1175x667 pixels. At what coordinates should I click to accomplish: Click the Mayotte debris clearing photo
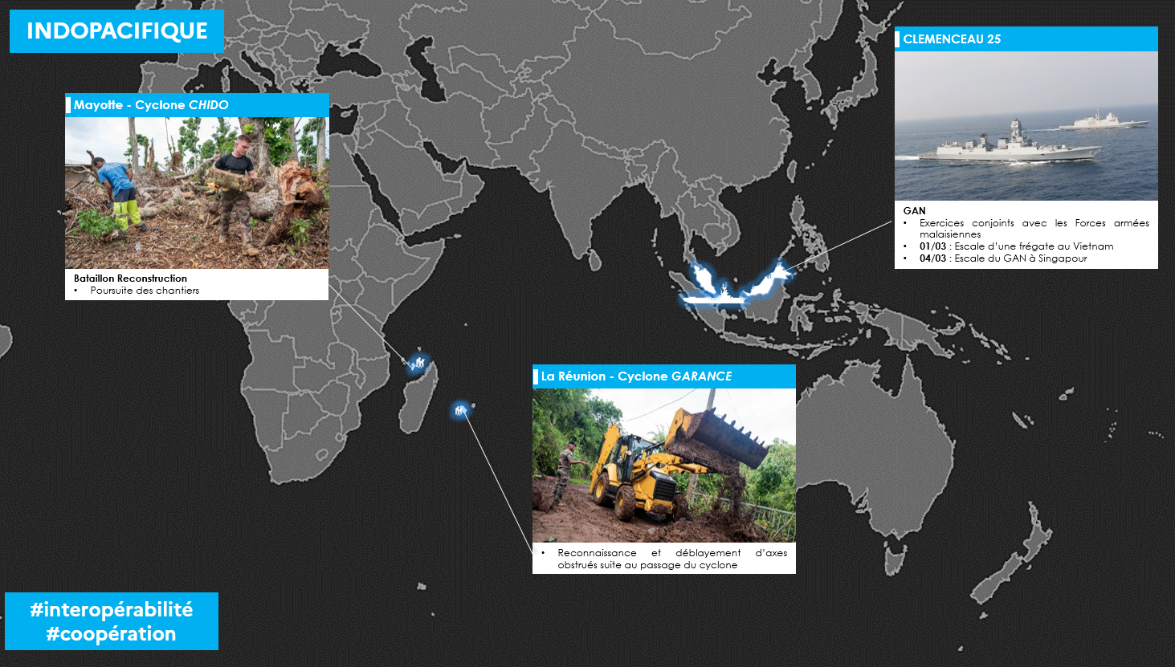(197, 193)
